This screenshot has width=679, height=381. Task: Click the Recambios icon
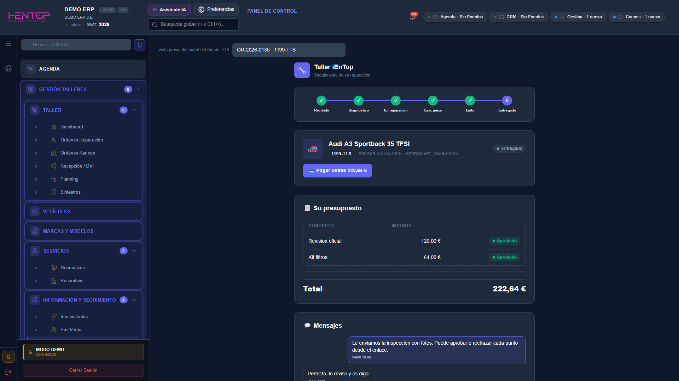pyautogui.click(x=54, y=281)
